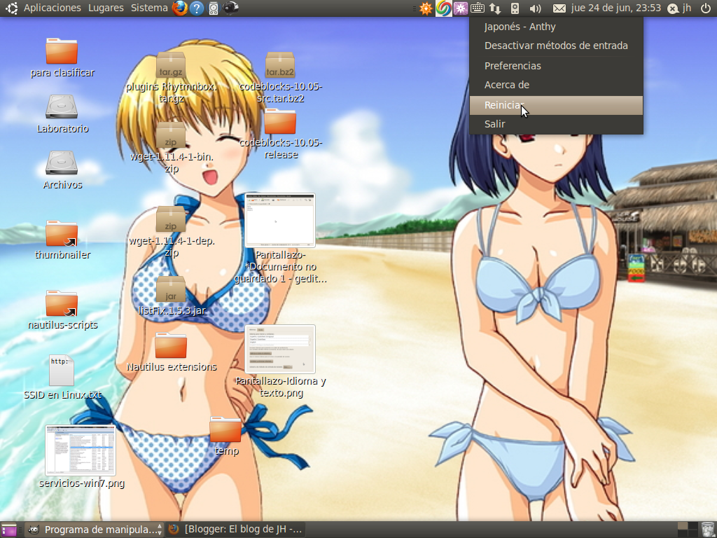Click the black fish launcher in panel
The height and width of the screenshot is (538, 717).
[230, 8]
